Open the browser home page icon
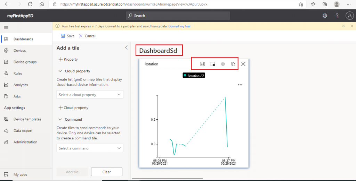 (42, 4)
